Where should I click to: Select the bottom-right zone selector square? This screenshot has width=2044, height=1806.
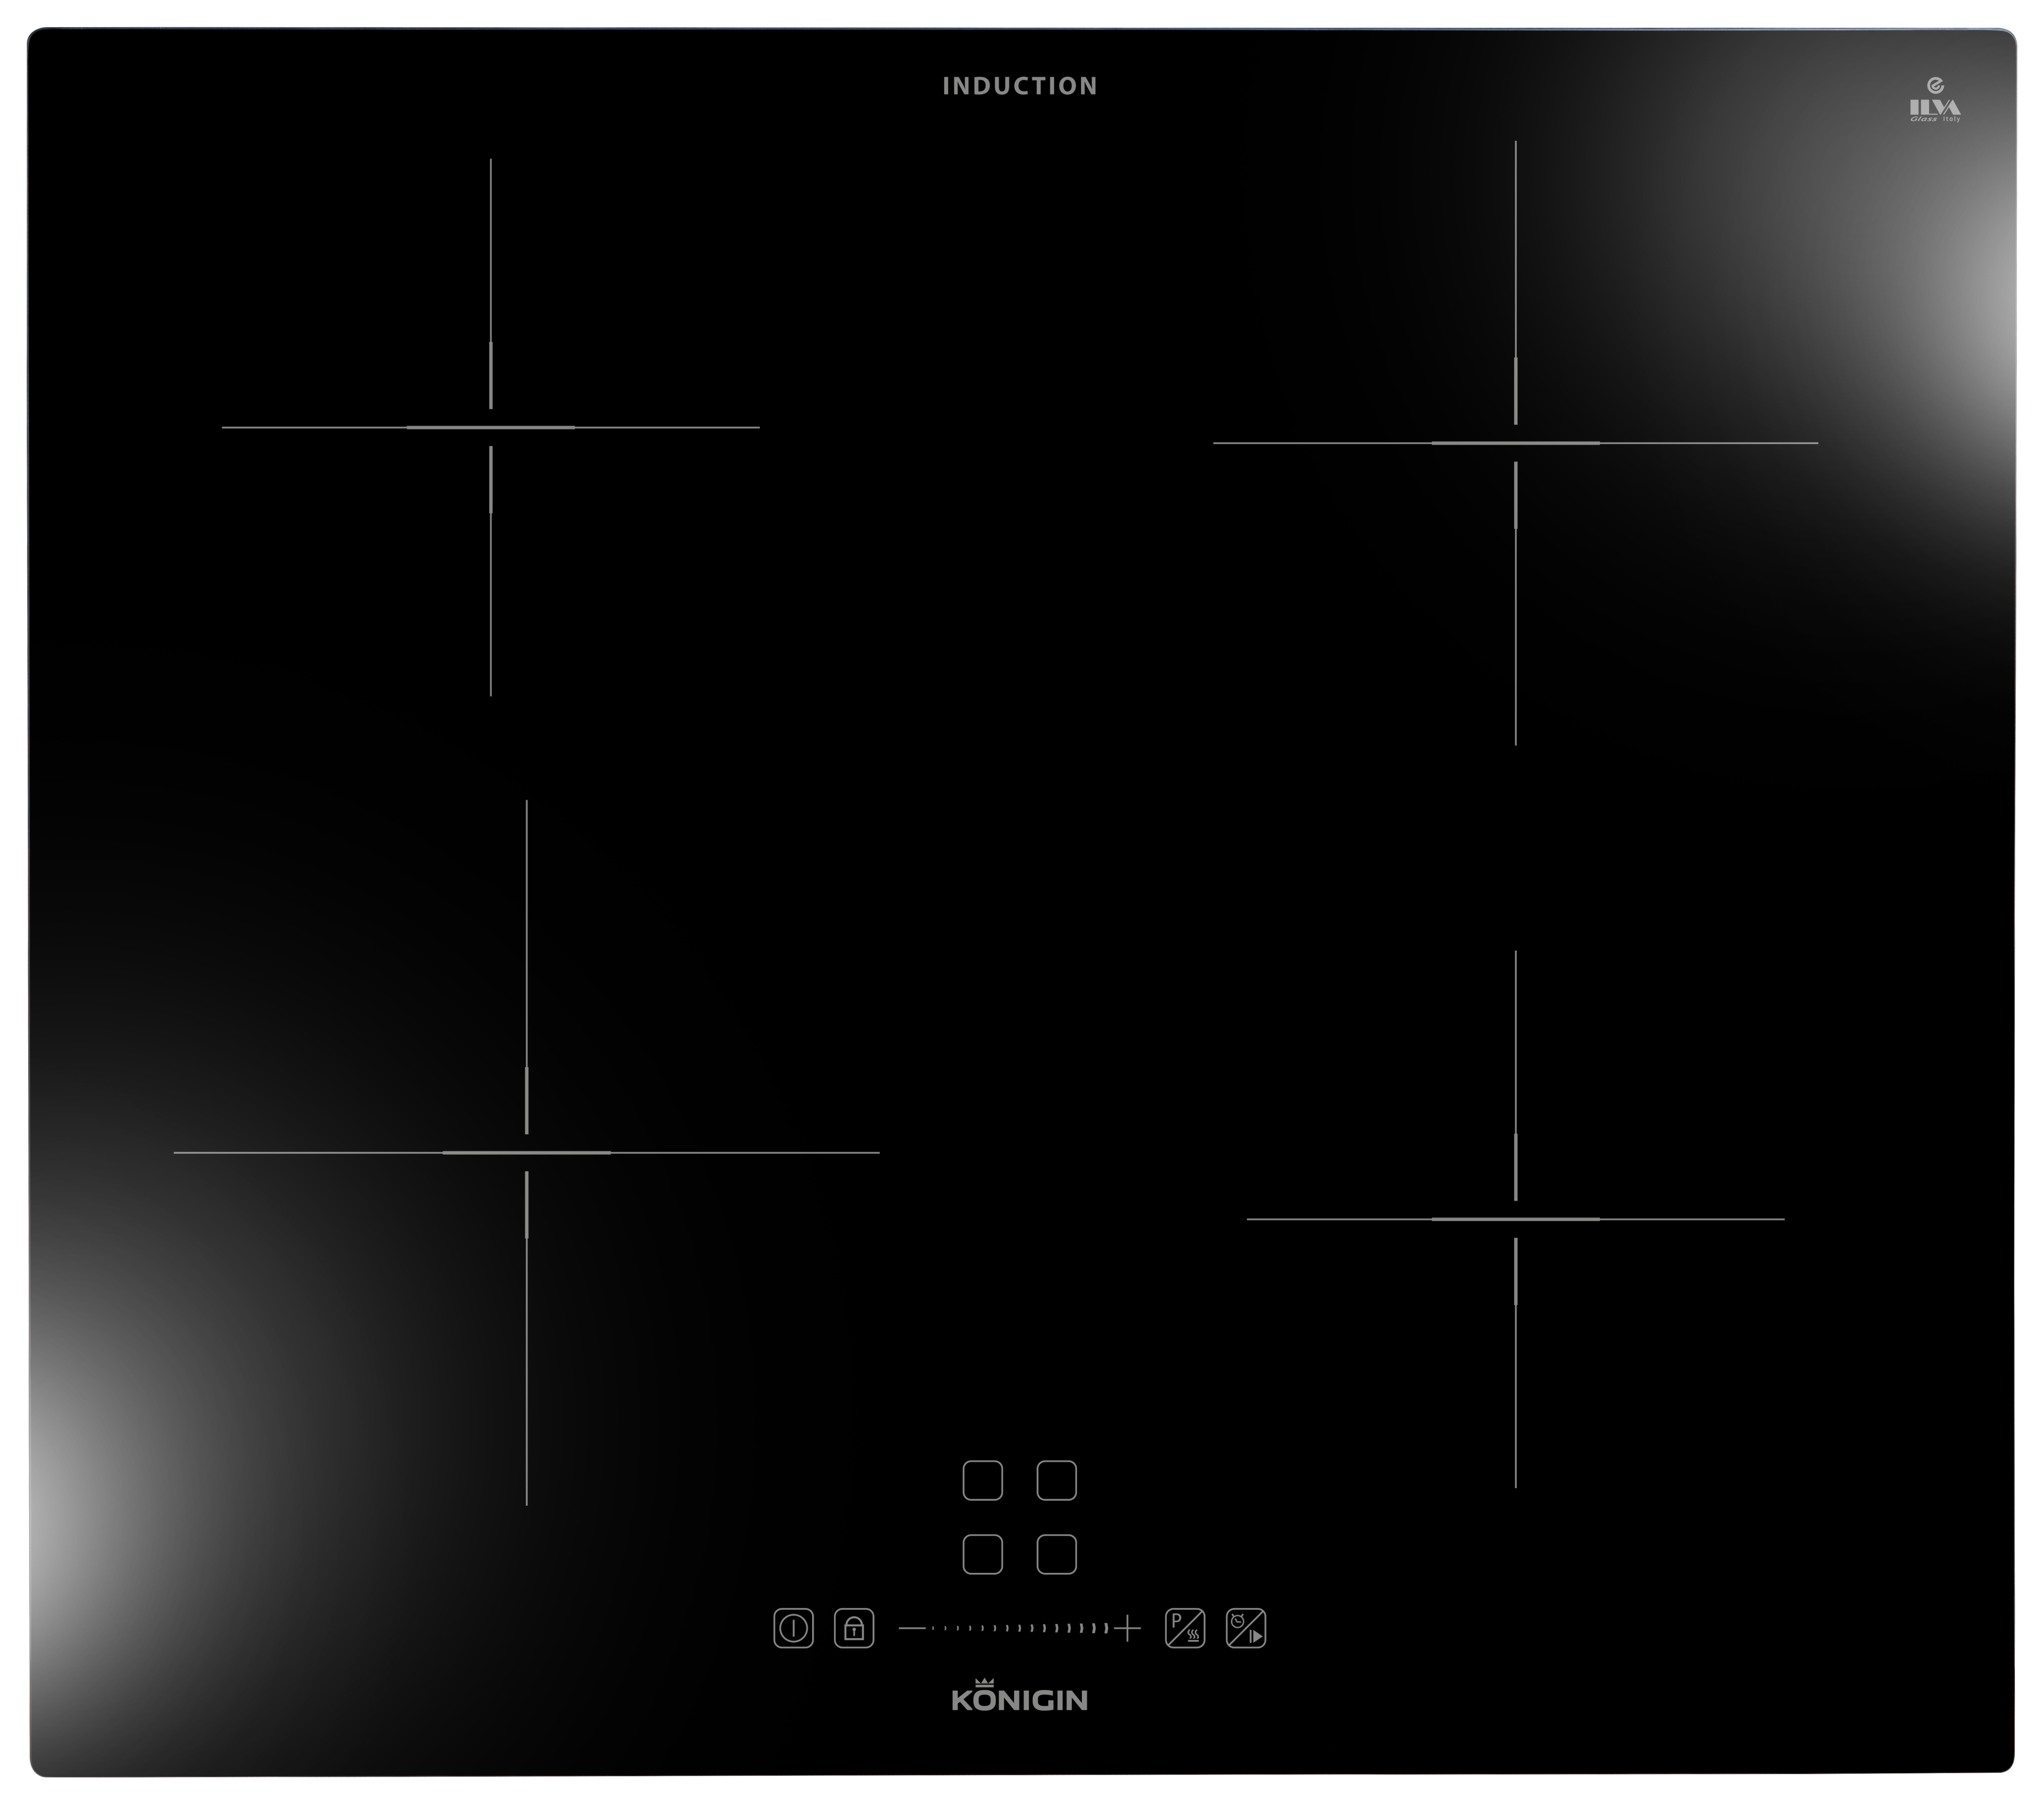(1056, 1554)
